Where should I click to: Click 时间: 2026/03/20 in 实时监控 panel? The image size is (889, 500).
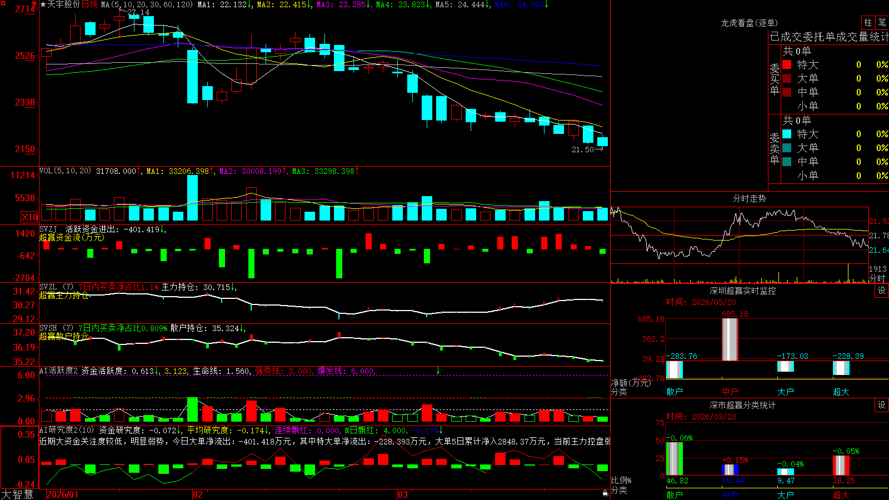(701, 302)
